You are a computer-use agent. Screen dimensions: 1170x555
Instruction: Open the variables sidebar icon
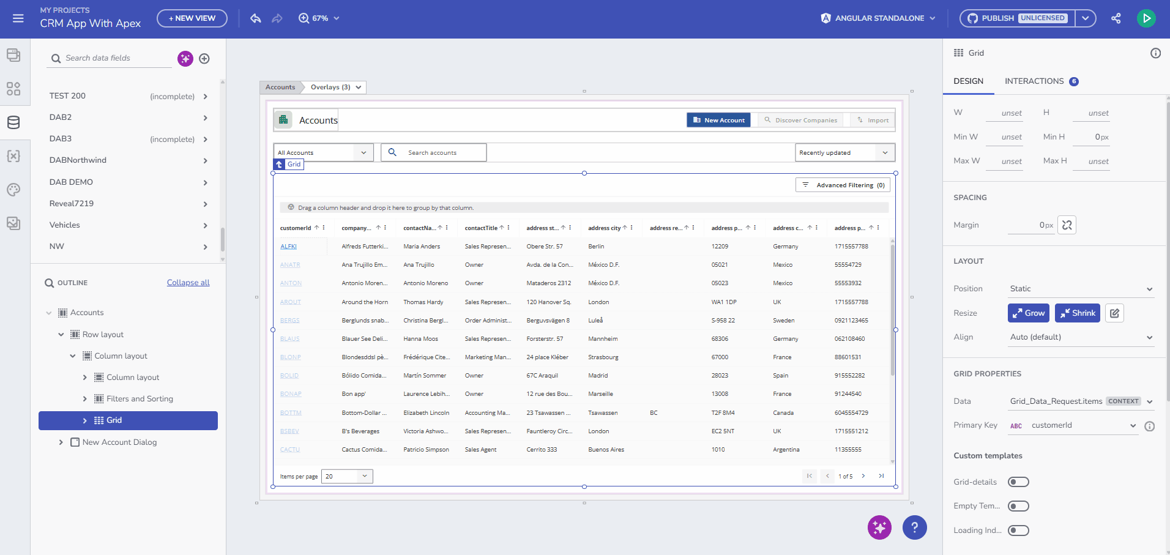(13, 156)
